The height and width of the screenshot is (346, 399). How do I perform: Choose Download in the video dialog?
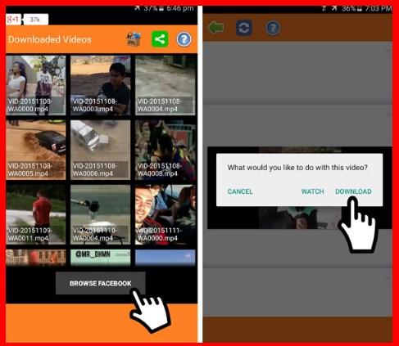353,191
